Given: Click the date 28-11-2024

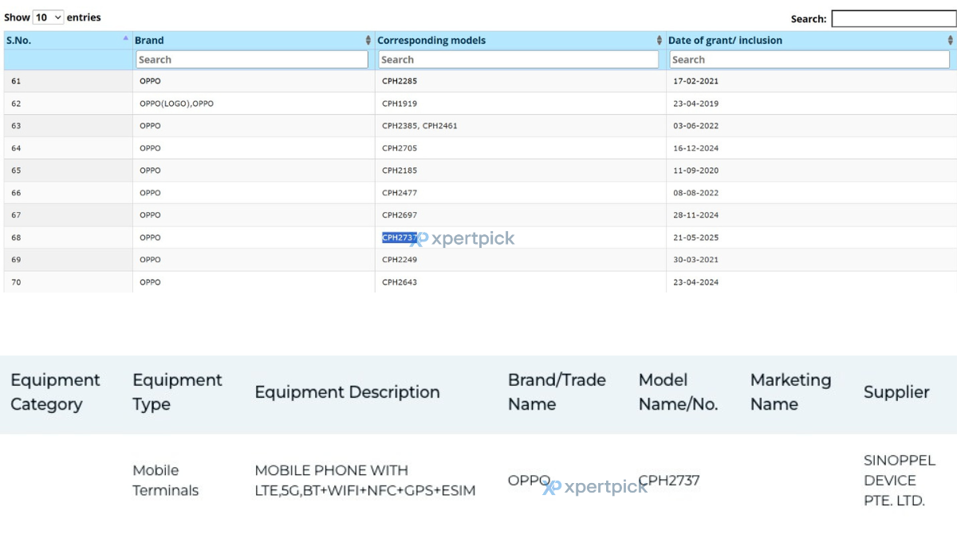Looking at the screenshot, I should pyautogui.click(x=695, y=215).
